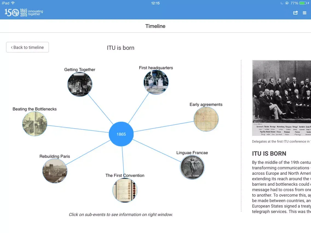This screenshot has height=233, width=311.
Task: Click the Rebuilding Paris label
Action: pyautogui.click(x=55, y=156)
